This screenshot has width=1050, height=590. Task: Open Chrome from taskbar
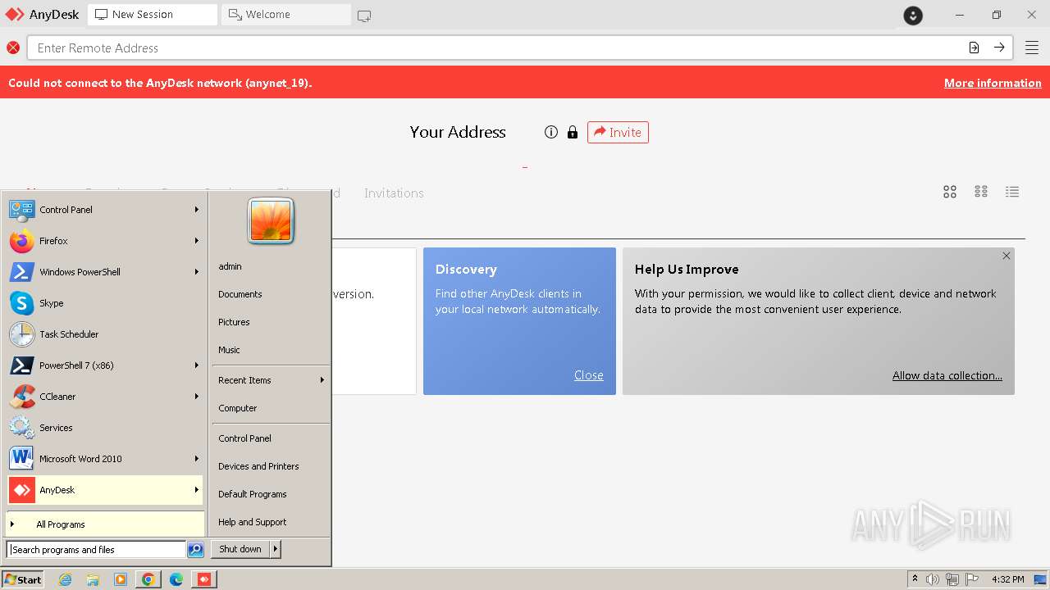click(148, 579)
